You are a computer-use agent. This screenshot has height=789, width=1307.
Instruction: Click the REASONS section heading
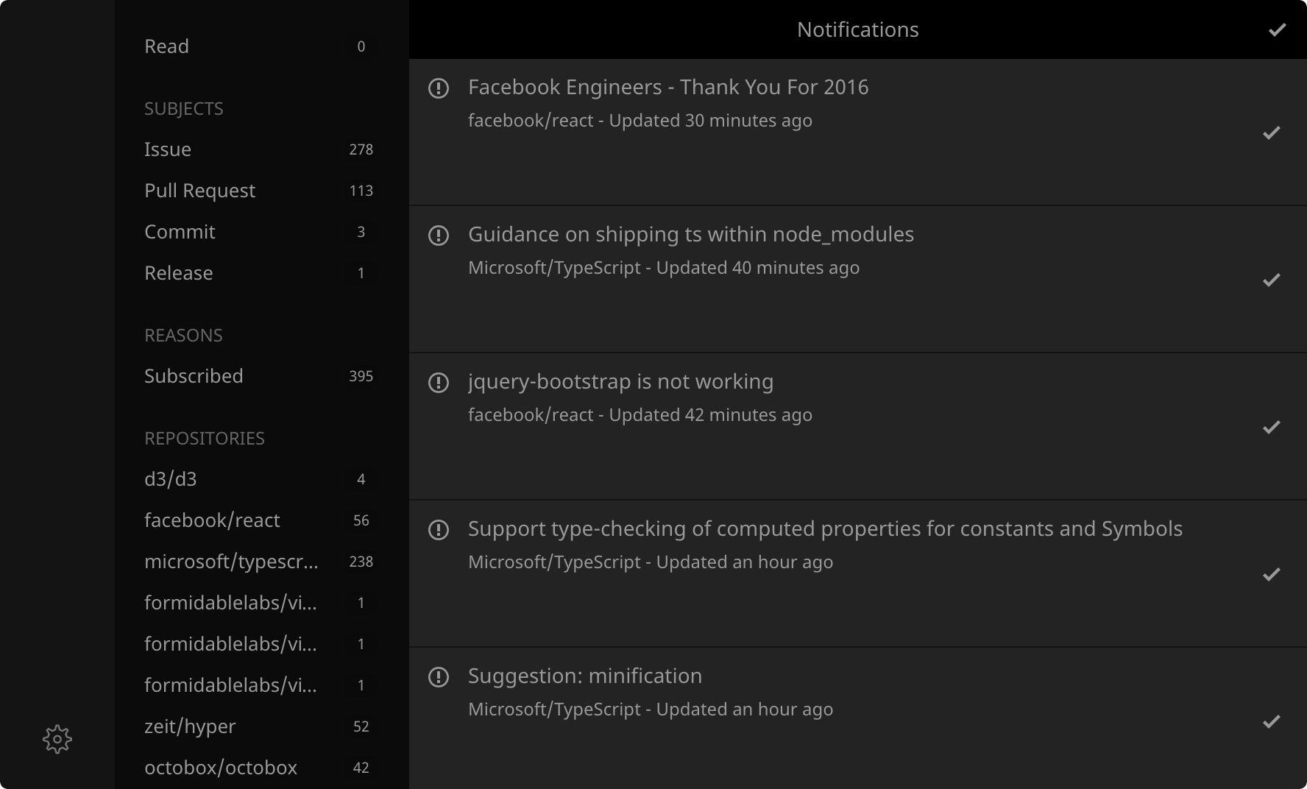(x=183, y=336)
